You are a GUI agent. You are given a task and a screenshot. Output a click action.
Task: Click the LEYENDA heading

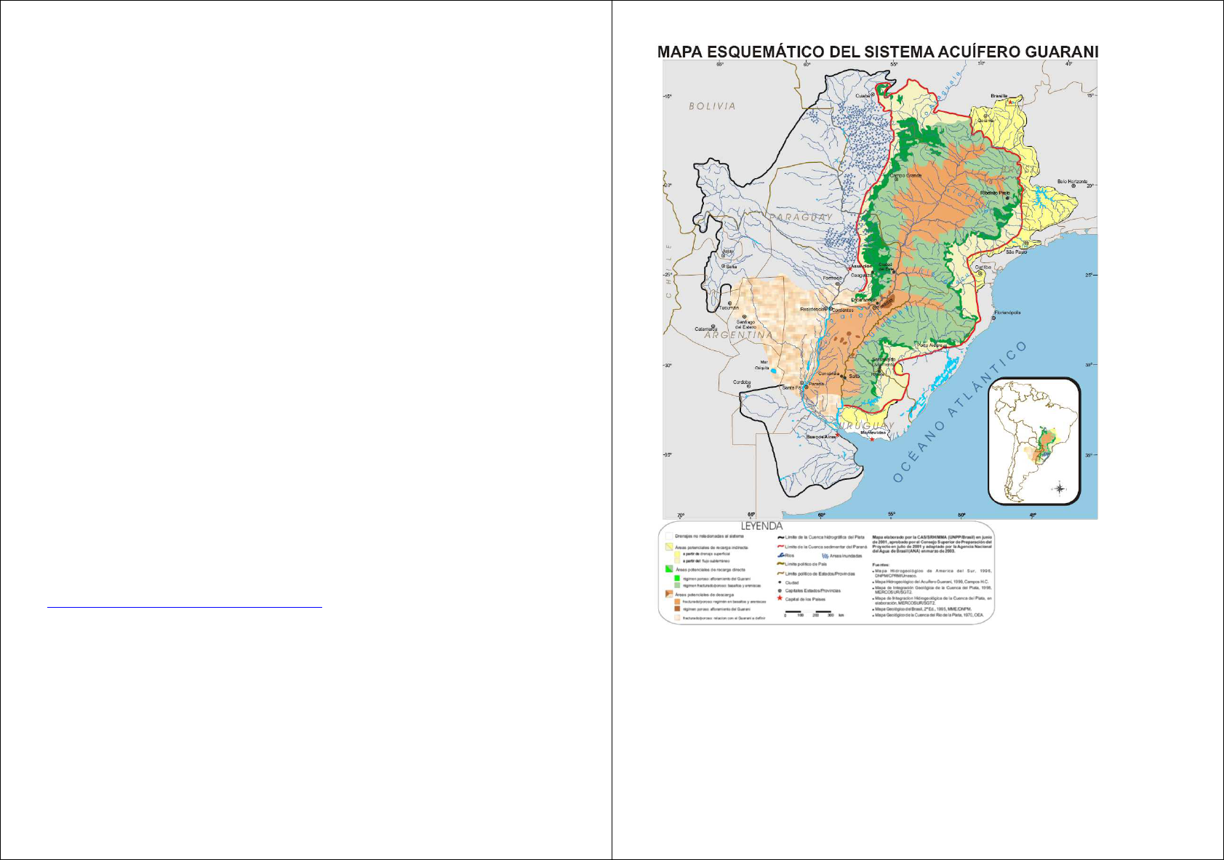point(761,526)
